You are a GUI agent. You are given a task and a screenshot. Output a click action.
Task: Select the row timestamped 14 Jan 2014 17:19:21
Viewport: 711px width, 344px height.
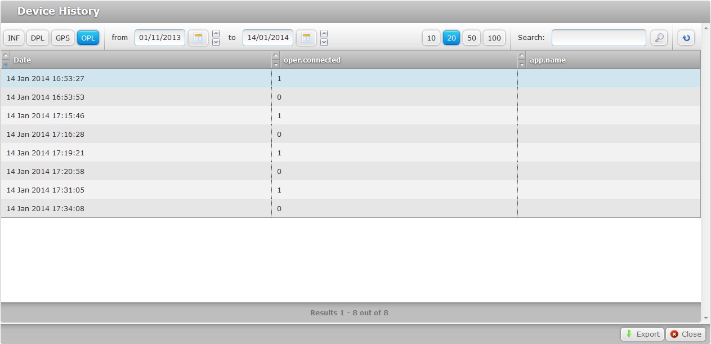(x=135, y=153)
